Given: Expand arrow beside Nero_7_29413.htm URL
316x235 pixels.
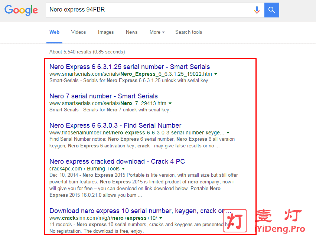Looking at the screenshot, I should coord(170,103).
